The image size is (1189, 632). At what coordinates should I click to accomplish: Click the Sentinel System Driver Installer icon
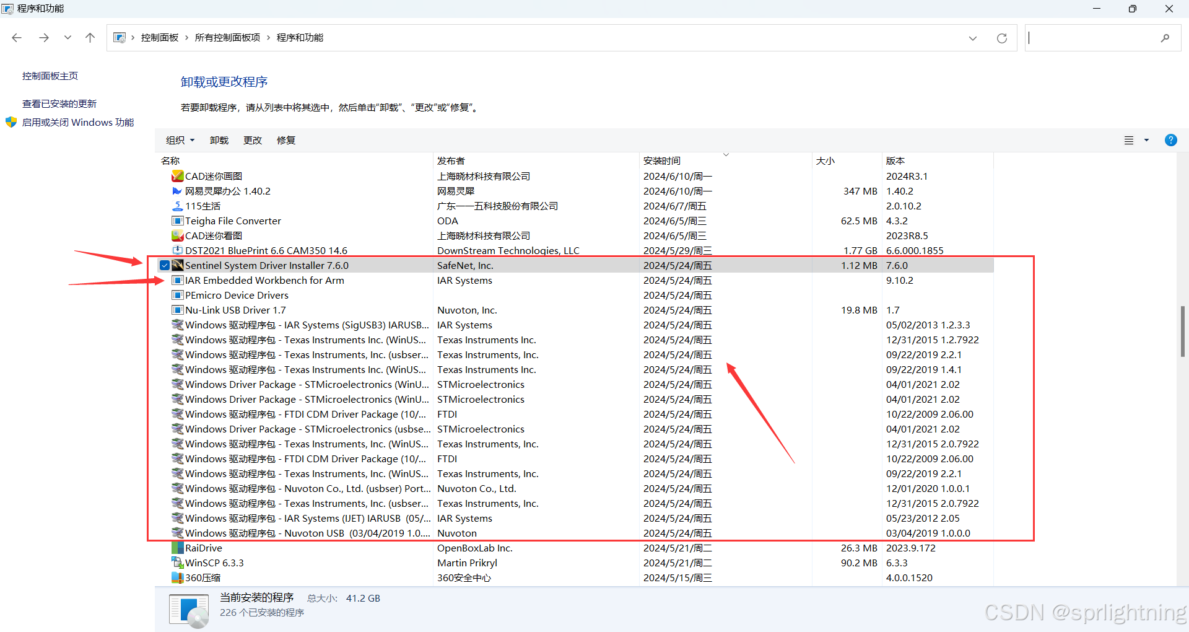[177, 265]
